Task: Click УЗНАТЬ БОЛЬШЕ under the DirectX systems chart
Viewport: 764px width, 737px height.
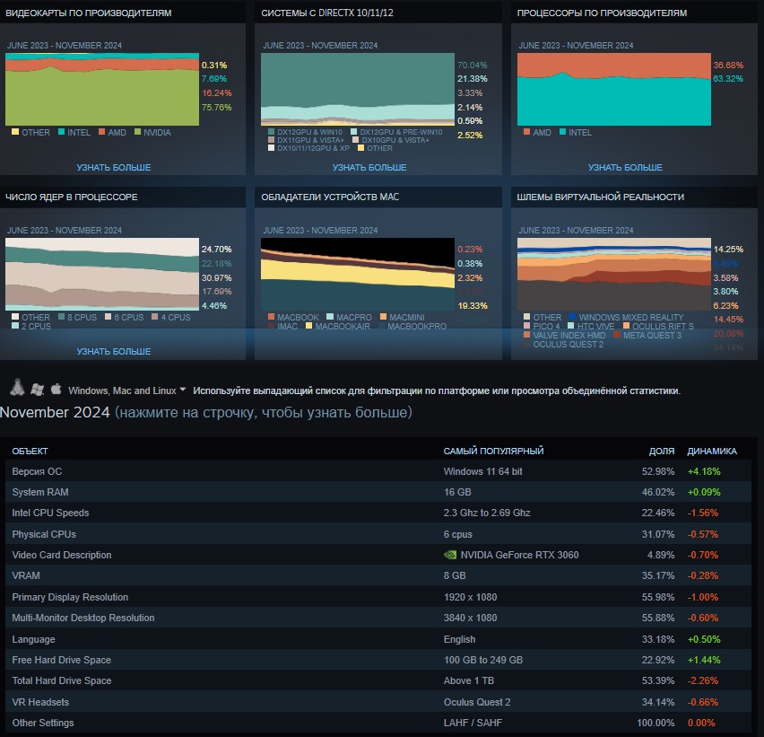Action: point(369,168)
